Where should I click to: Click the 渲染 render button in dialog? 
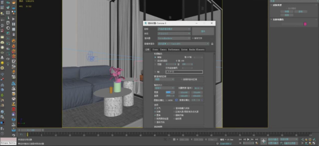[x=203, y=31]
